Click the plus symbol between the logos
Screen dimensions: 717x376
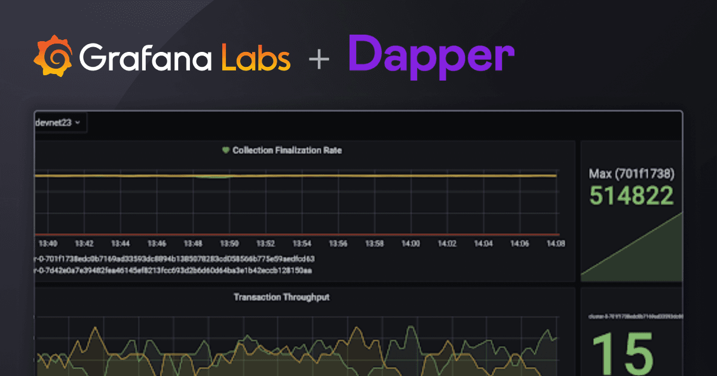(319, 58)
